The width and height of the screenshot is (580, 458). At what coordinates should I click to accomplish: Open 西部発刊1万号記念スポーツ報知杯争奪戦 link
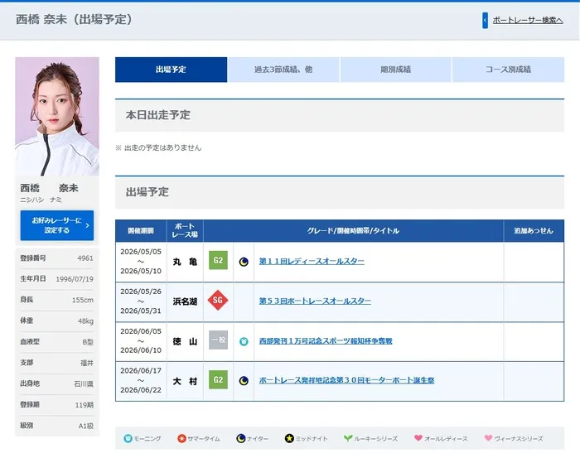[326, 341]
